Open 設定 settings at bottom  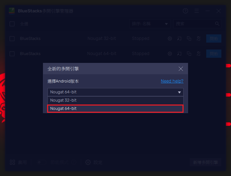coord(94,162)
